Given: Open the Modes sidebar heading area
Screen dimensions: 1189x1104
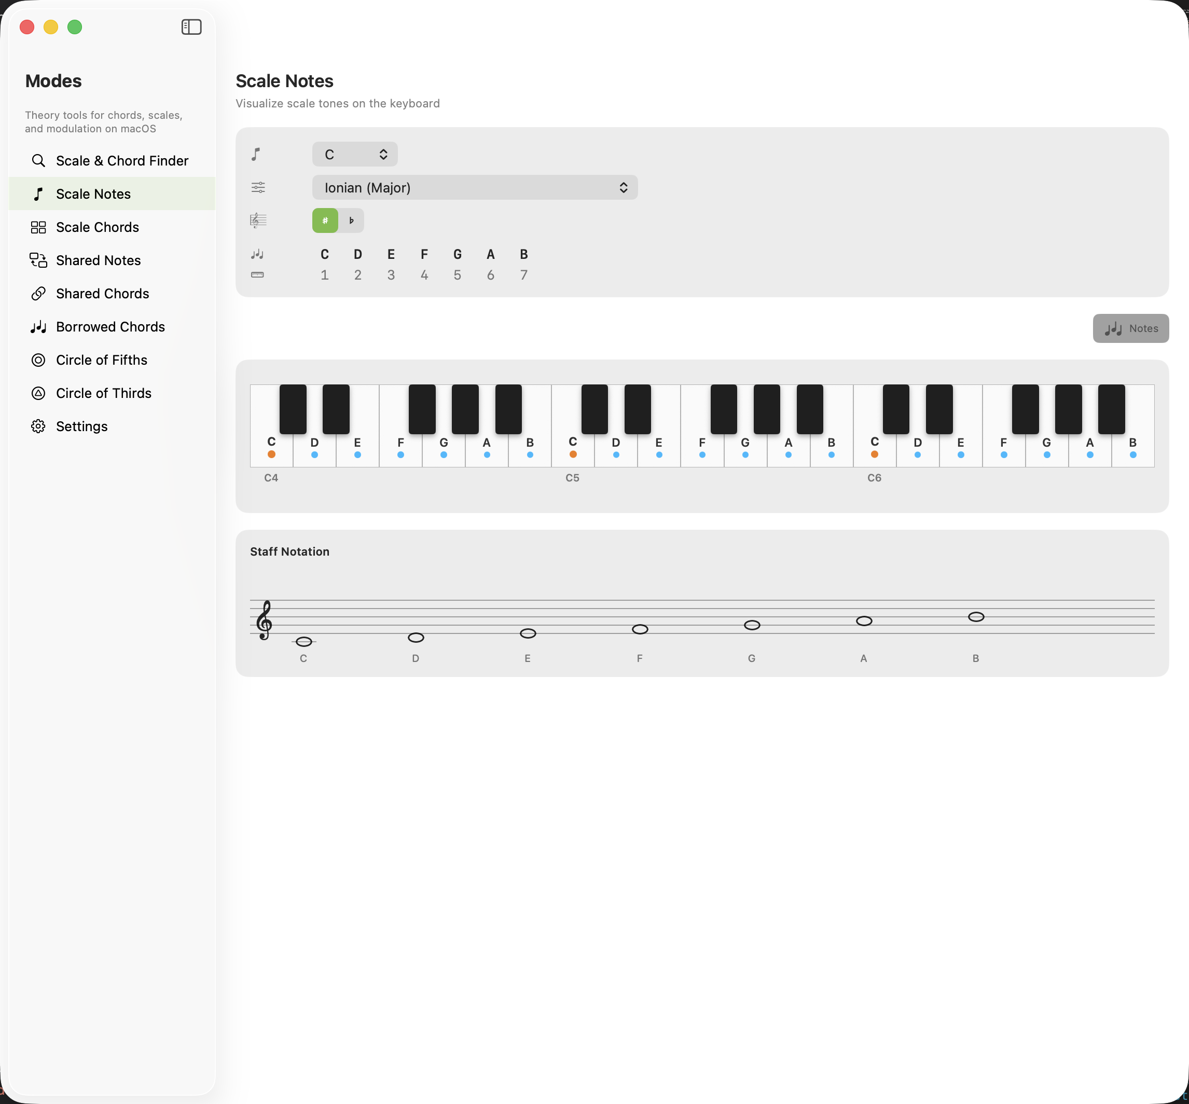Looking at the screenshot, I should click(53, 80).
